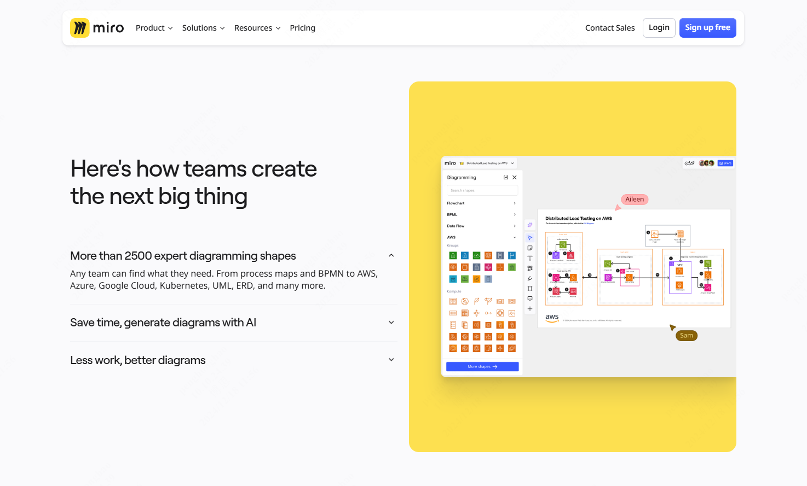Click the Search shapes input field
The image size is (807, 486).
point(482,190)
